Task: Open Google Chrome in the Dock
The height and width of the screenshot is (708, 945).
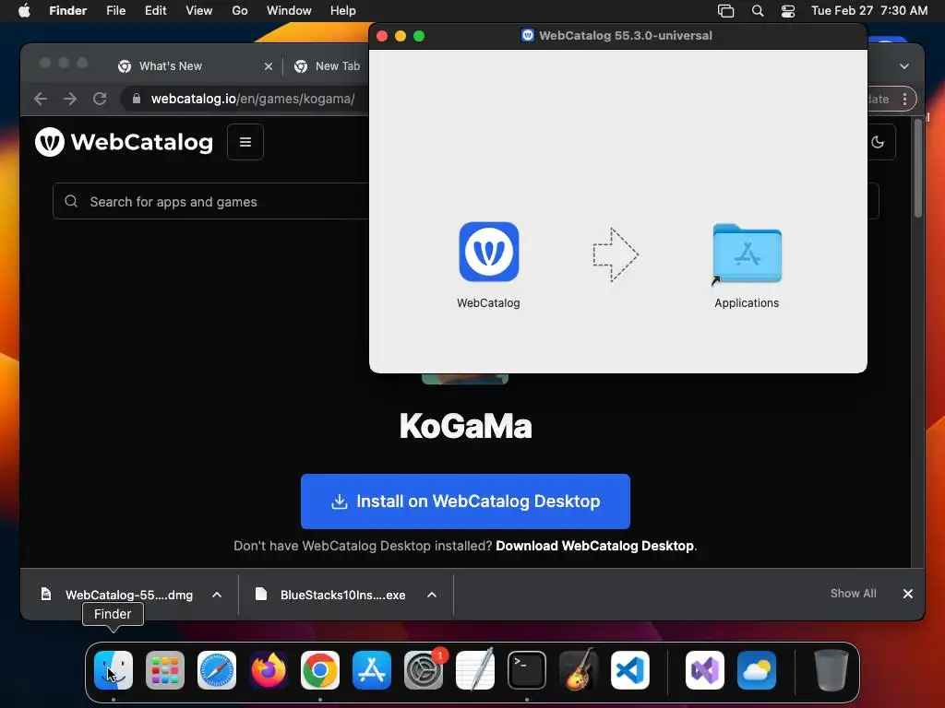Action: 320,670
